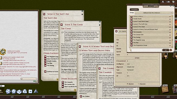Click the Castles and Crusades text in chat
177x99 pixels.
(x=14, y=51)
